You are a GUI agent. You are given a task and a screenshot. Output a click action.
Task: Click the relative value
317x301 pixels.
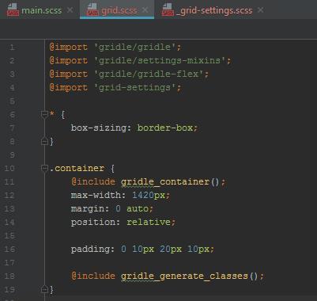point(149,223)
